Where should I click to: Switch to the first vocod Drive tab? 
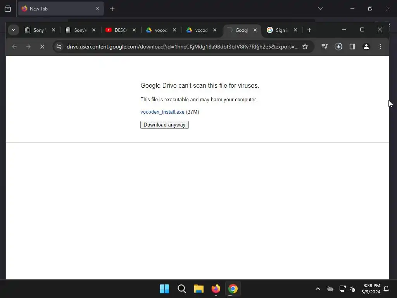pos(157,30)
